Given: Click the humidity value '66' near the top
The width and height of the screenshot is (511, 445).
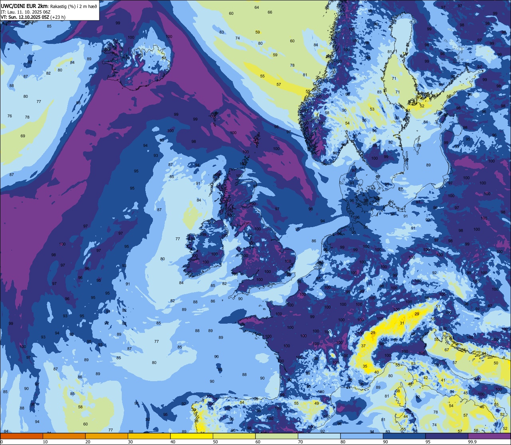Looking at the screenshot, I should coord(270,12).
